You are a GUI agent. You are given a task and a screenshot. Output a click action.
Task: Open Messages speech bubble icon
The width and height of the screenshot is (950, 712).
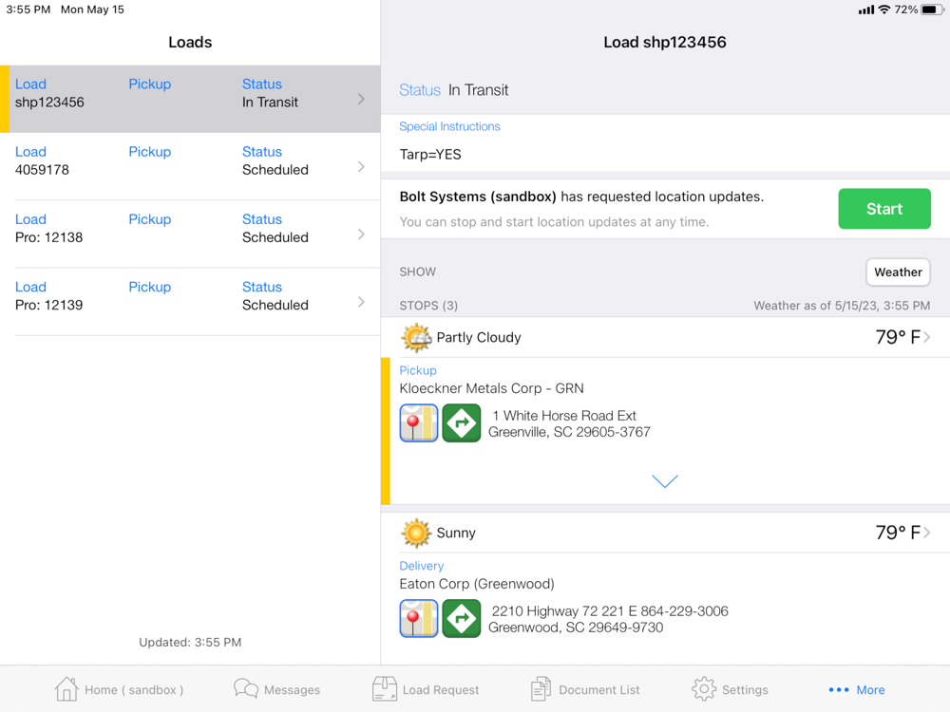246,689
